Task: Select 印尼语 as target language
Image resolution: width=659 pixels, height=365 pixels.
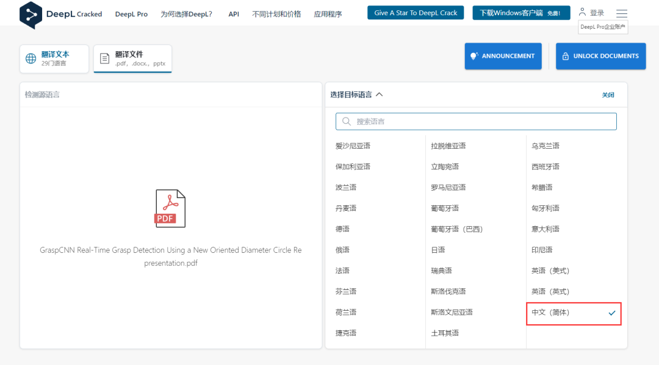Action: point(542,250)
